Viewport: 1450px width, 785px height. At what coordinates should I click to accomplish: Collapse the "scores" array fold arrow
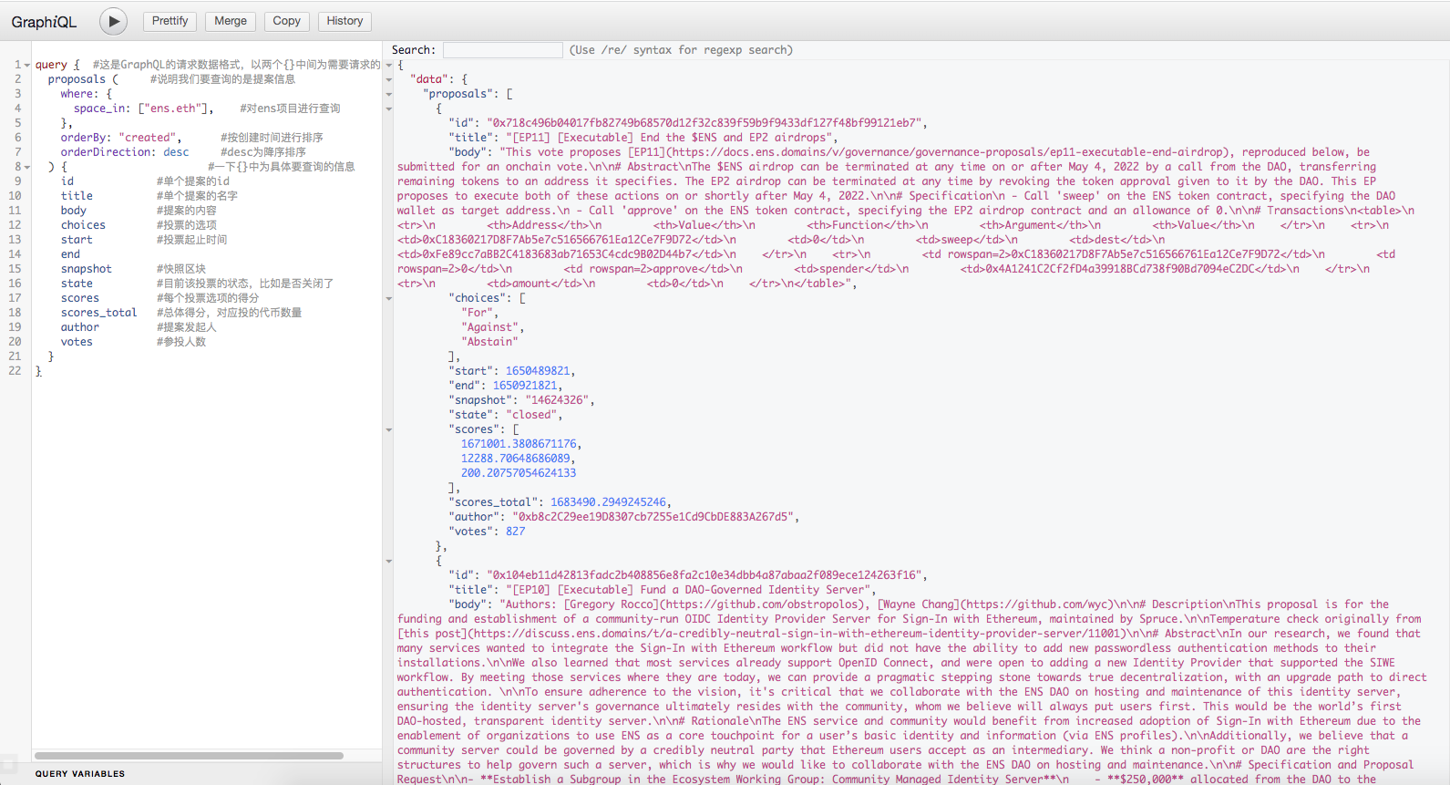[x=389, y=430]
